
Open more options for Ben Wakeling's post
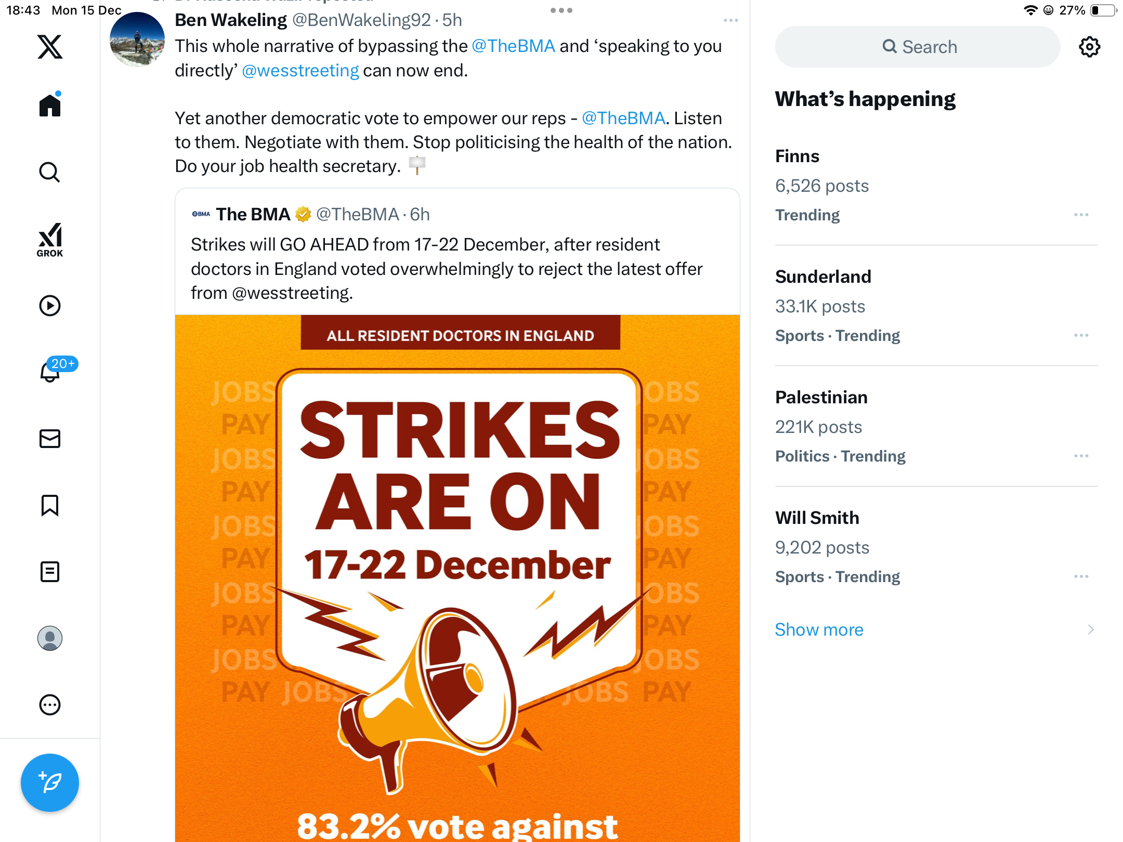[730, 20]
